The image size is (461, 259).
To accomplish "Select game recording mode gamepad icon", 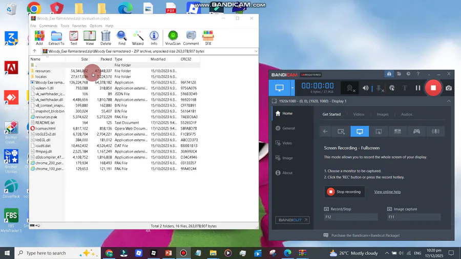I will coord(416,131).
